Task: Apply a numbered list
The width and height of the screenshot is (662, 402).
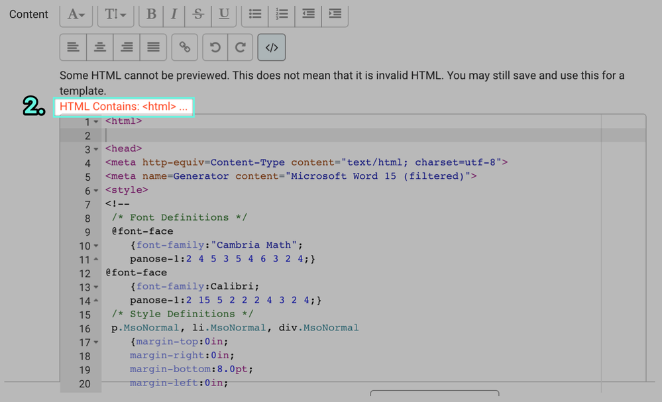Action: click(281, 15)
